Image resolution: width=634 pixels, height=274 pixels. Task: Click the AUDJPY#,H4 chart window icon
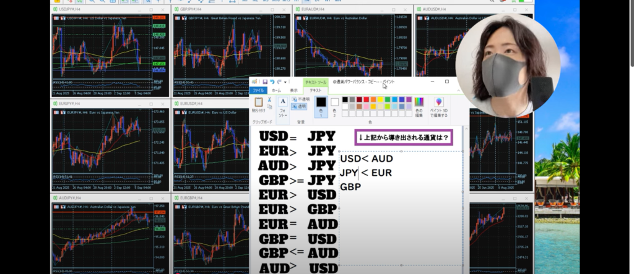click(x=55, y=198)
